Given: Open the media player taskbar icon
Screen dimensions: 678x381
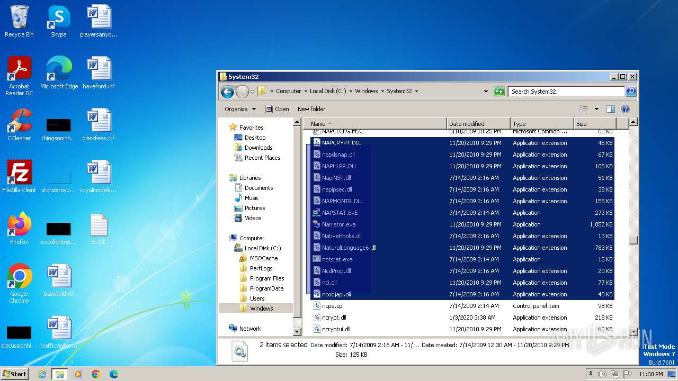Looking at the screenshot, I should pyautogui.click(x=78, y=374).
